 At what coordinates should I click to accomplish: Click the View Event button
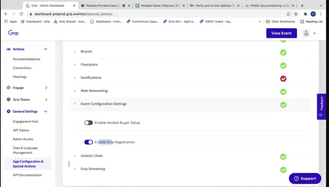tap(281, 33)
